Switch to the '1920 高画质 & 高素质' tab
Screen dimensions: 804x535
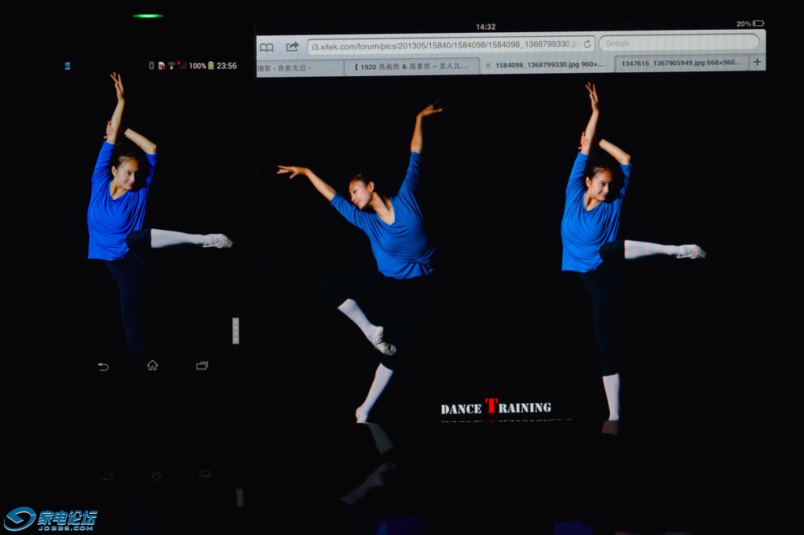tap(412, 67)
